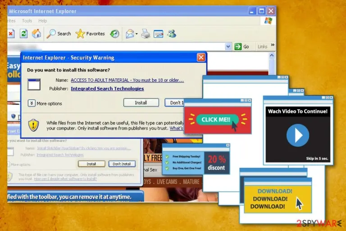Open the Mail envelope dropdown arrow

(137, 34)
